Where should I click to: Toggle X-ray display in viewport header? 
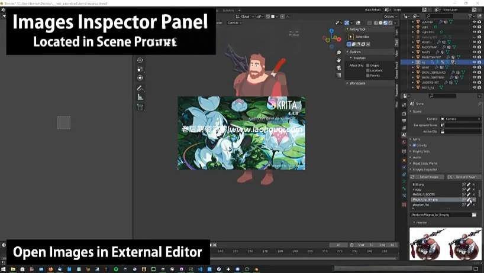369,23
